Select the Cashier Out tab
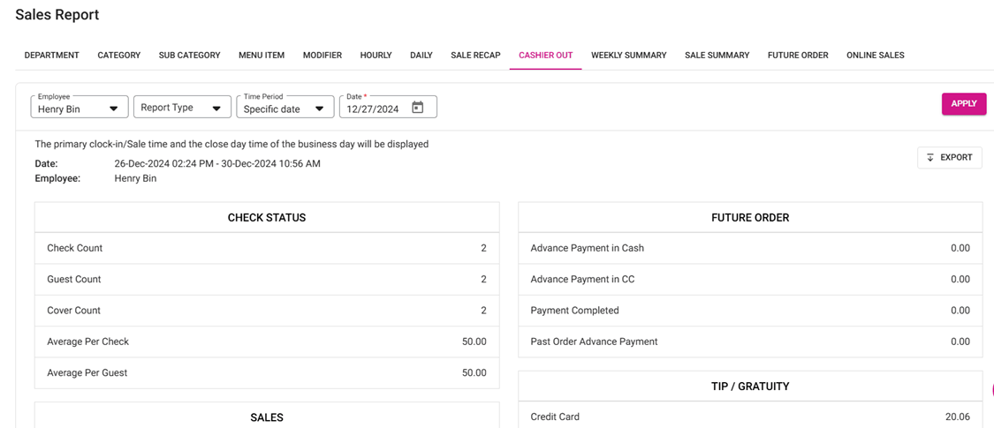 coord(545,56)
